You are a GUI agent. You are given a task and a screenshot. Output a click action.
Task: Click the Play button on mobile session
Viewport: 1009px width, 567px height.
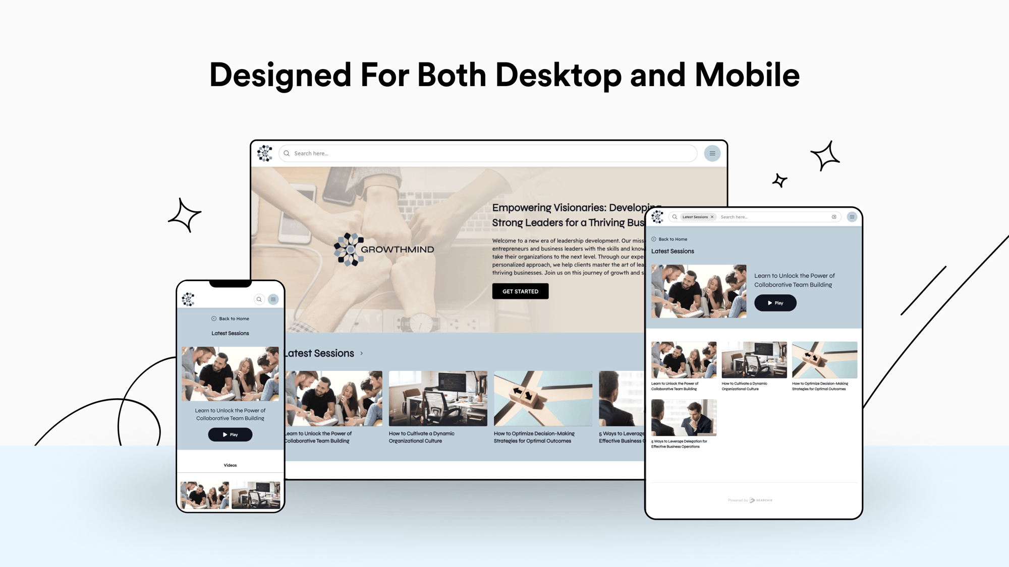click(x=230, y=434)
